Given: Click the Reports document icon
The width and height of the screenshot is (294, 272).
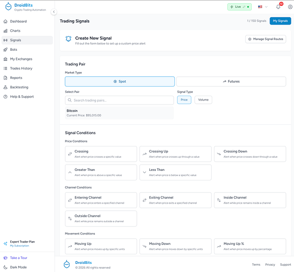Looking at the screenshot, I should (5, 78).
